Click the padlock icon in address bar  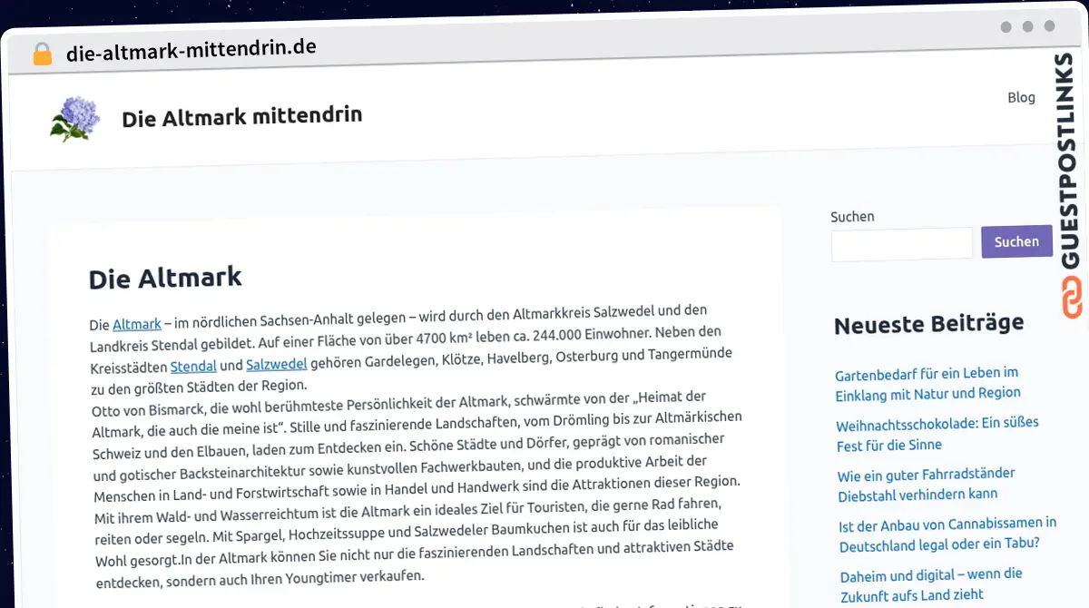coord(43,54)
